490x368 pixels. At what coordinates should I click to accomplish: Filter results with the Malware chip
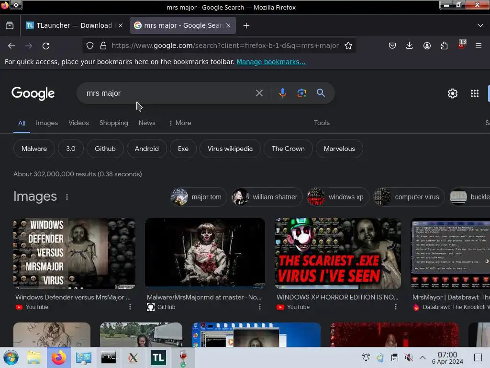[34, 149]
